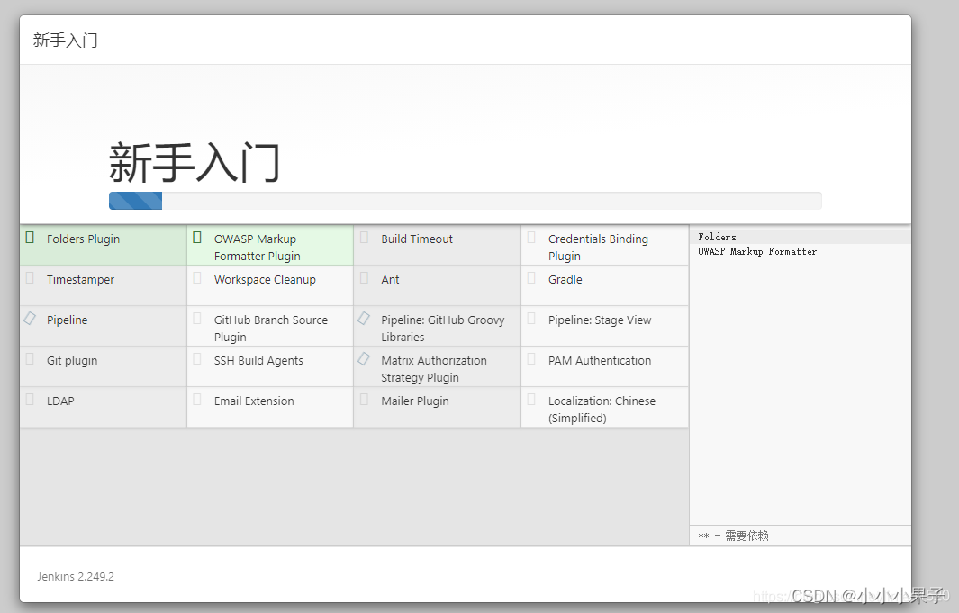Click the small 新手入门 dialog header title
The width and height of the screenshot is (959, 613).
pyautogui.click(x=66, y=41)
